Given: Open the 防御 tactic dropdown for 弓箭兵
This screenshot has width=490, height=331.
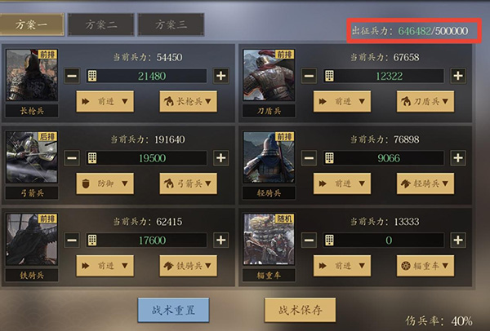Looking at the screenshot, I should click(105, 183).
